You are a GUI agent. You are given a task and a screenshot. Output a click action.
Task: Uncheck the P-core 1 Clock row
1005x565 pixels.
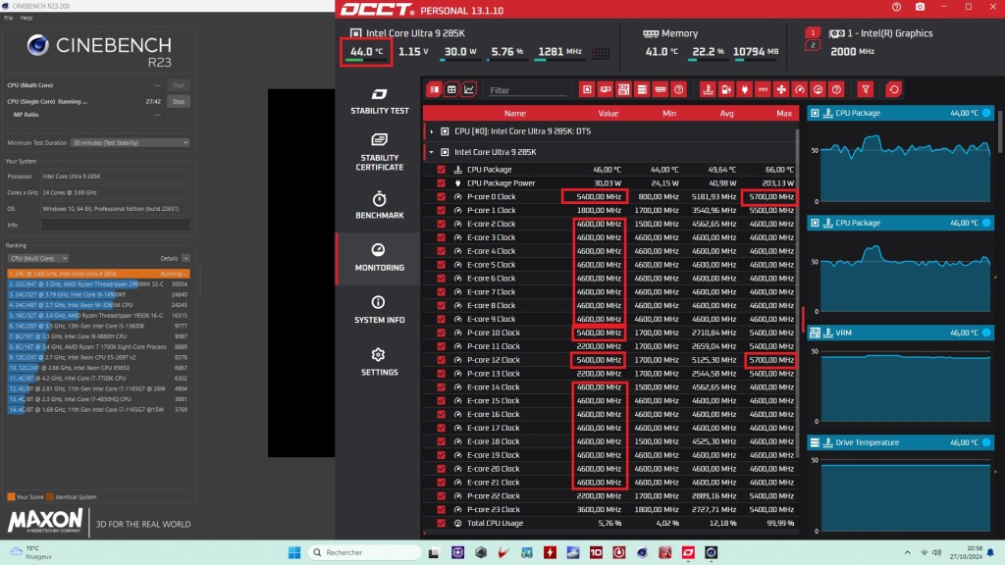pyautogui.click(x=441, y=210)
